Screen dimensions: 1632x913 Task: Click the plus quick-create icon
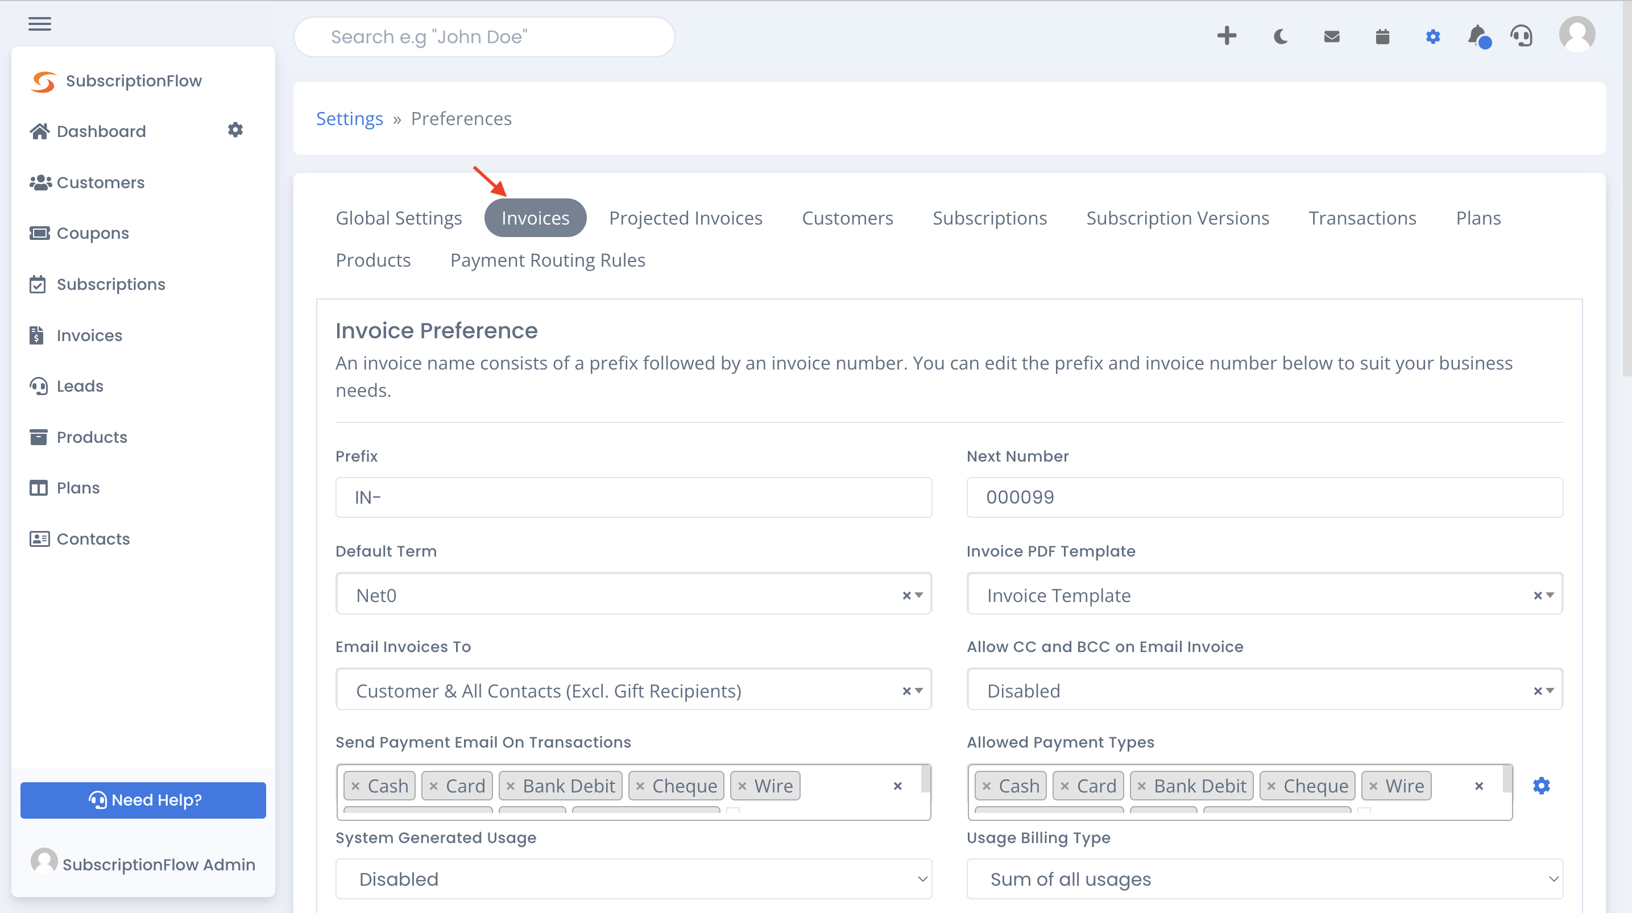coord(1227,36)
